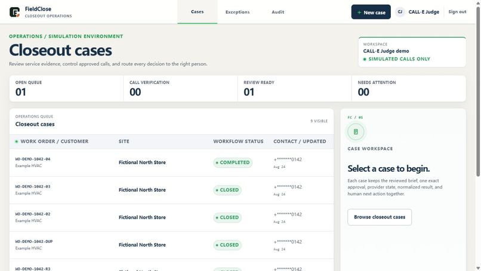The image size is (481, 271).
Task: Open the Cases tab
Action: (x=198, y=12)
